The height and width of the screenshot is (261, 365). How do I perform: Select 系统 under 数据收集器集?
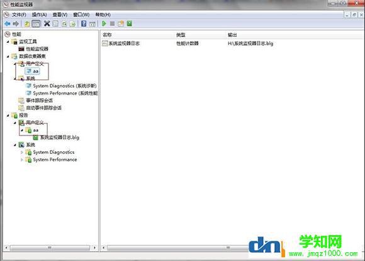point(30,78)
